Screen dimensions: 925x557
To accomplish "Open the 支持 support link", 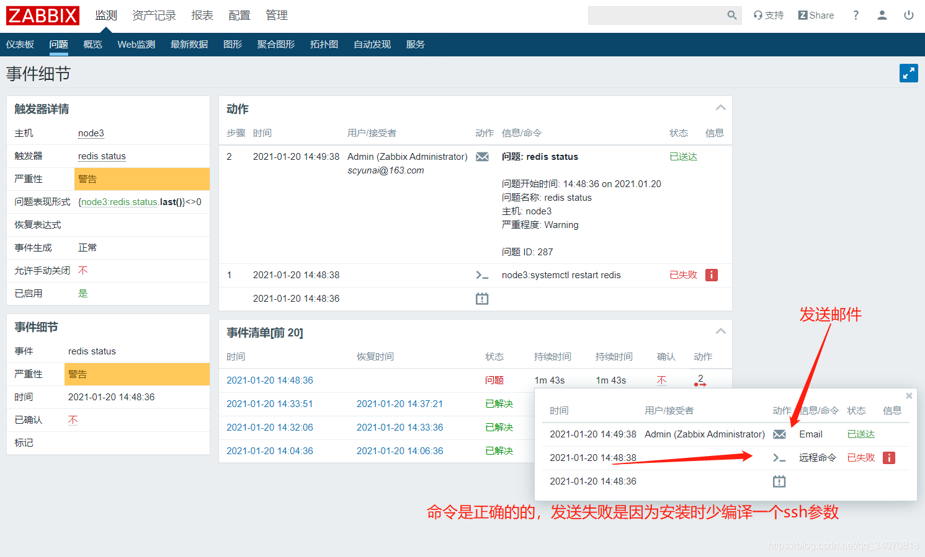I will 769,15.
